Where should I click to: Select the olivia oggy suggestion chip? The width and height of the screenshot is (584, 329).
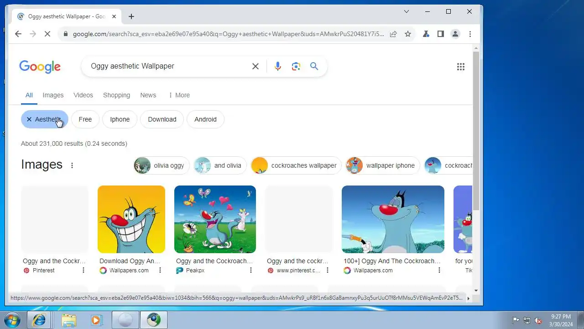[x=162, y=165]
